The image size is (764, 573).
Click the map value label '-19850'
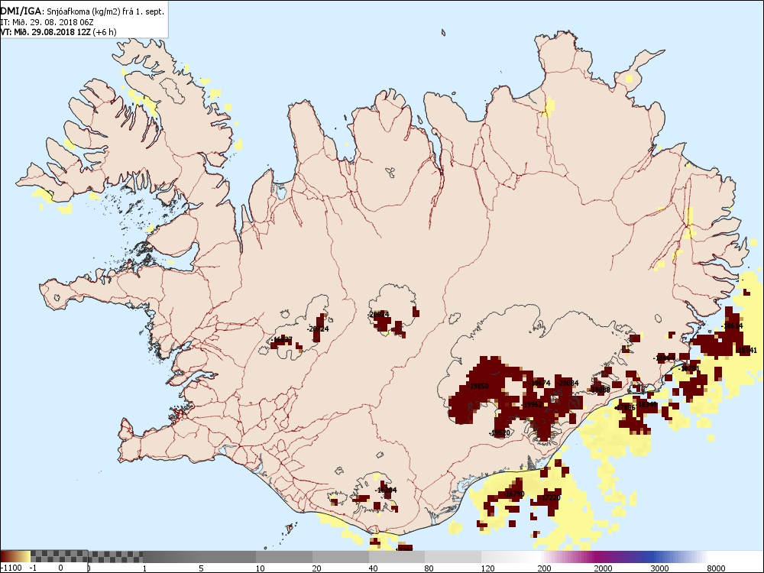point(478,387)
